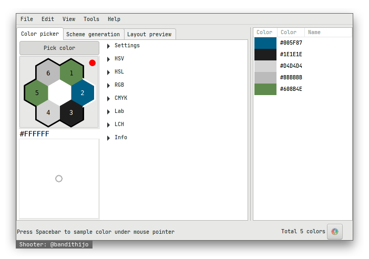Select the blue hexagon swatch number 2
This screenshot has height=259, width=369.
click(83, 93)
